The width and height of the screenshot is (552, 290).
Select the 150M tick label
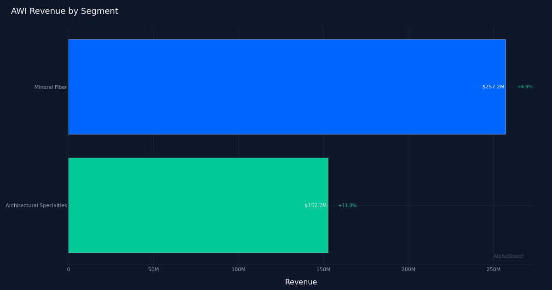point(323,269)
